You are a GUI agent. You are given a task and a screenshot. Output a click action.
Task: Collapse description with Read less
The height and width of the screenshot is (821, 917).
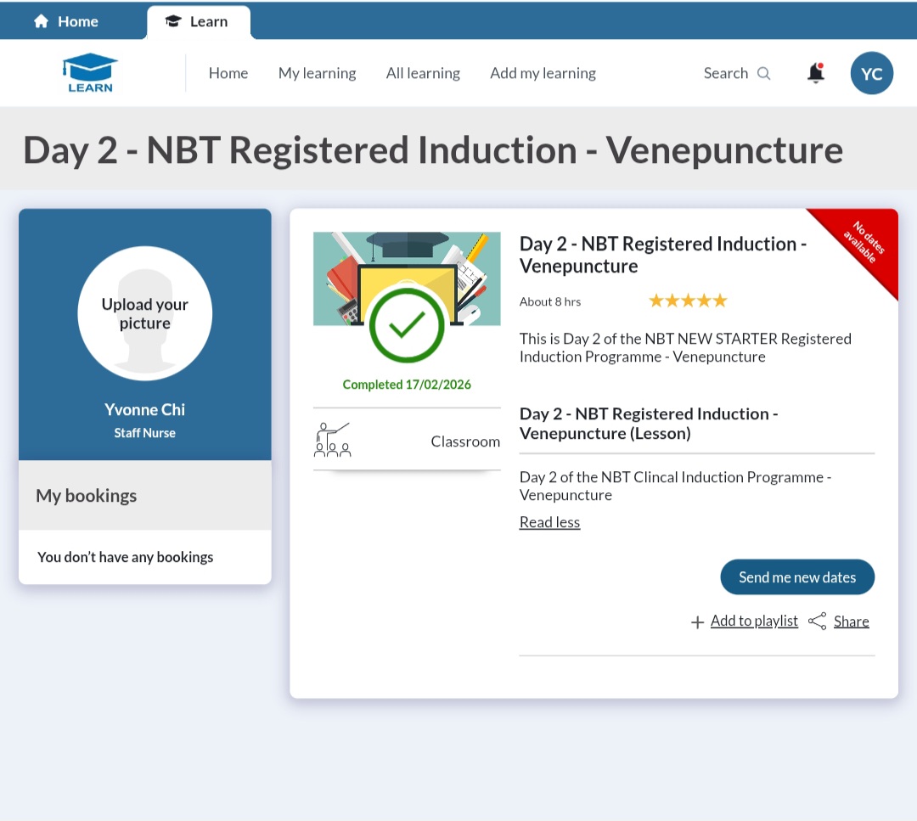(x=549, y=522)
